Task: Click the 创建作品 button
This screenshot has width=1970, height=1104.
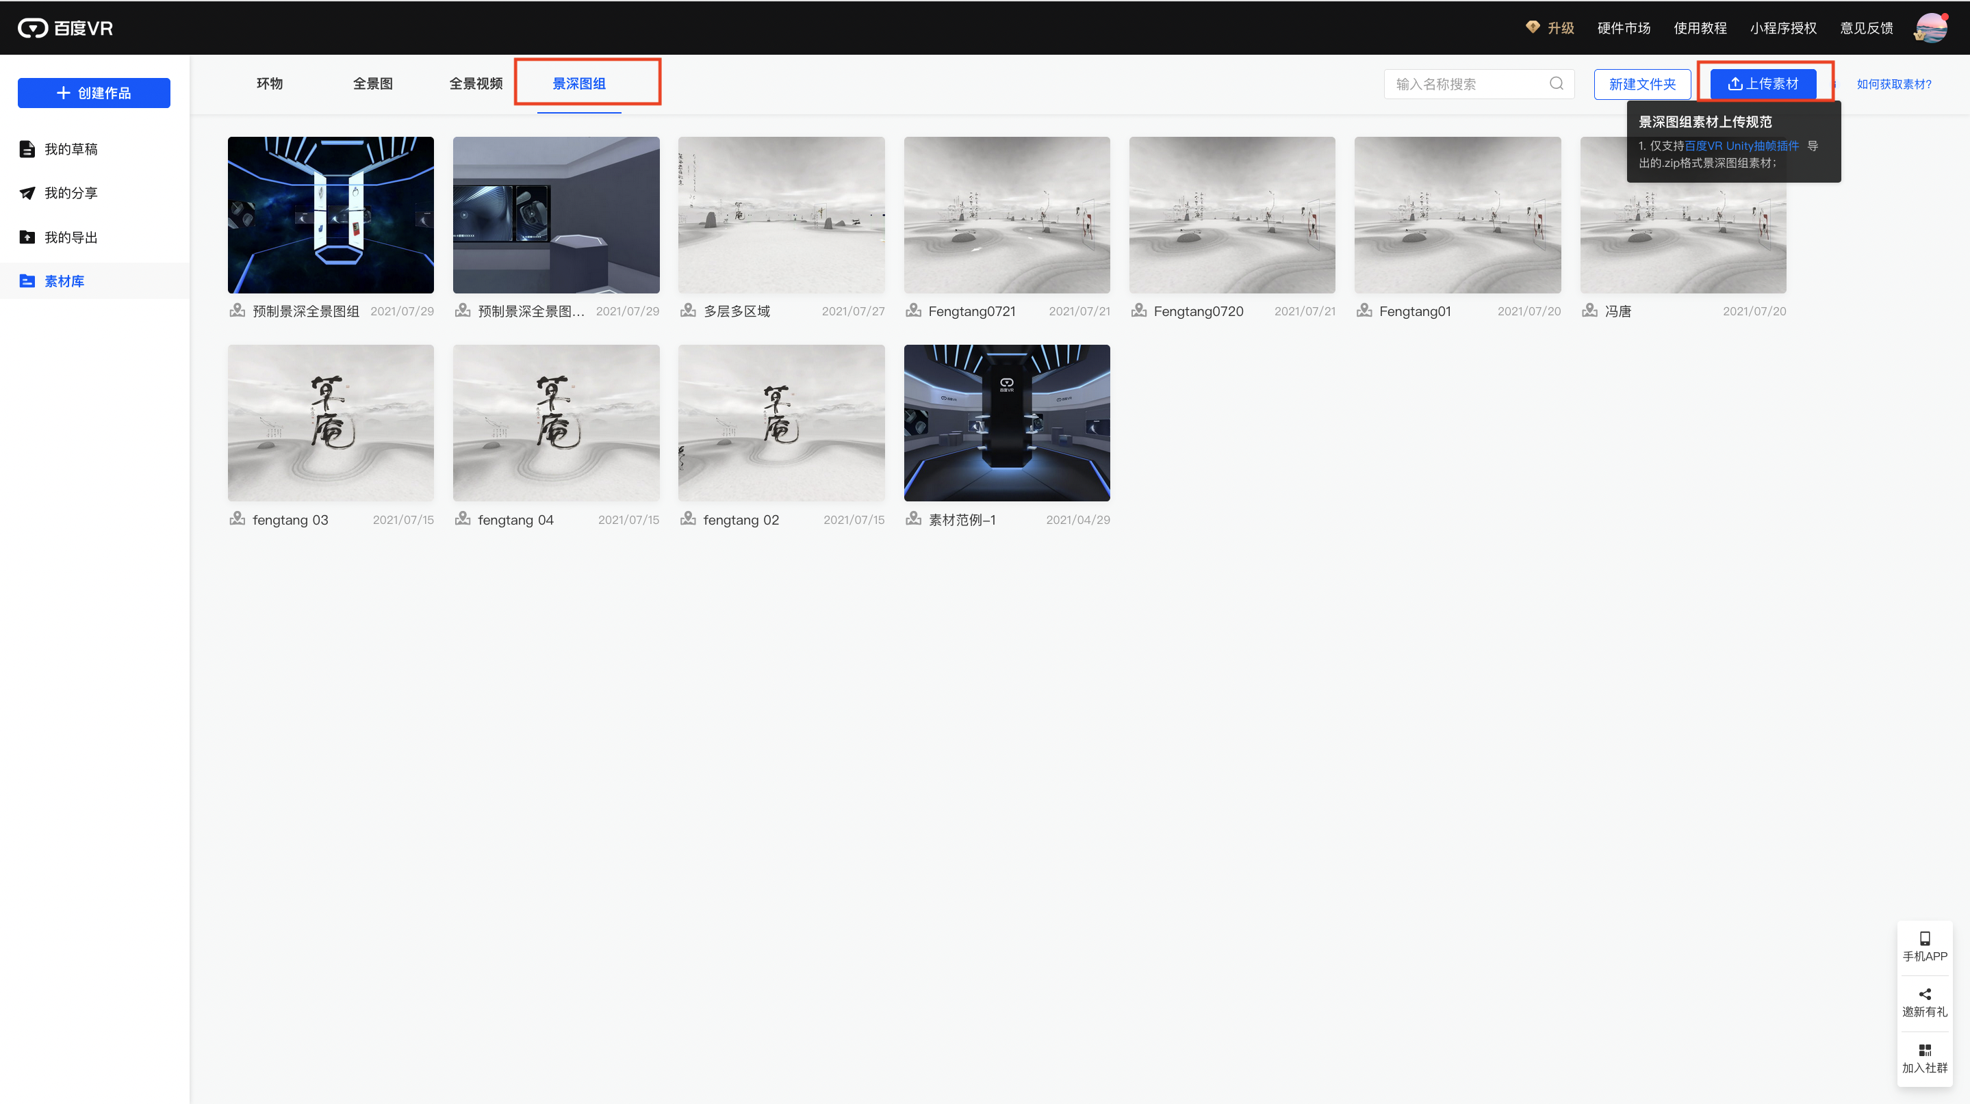Action: [x=94, y=93]
